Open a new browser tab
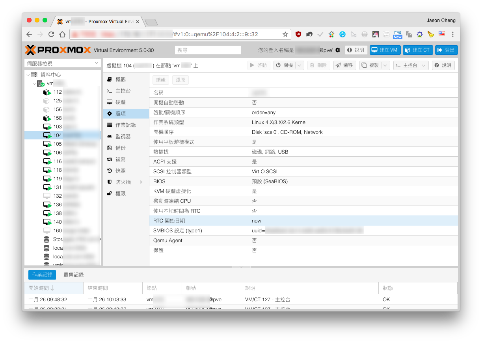482x343 pixels. click(x=151, y=22)
